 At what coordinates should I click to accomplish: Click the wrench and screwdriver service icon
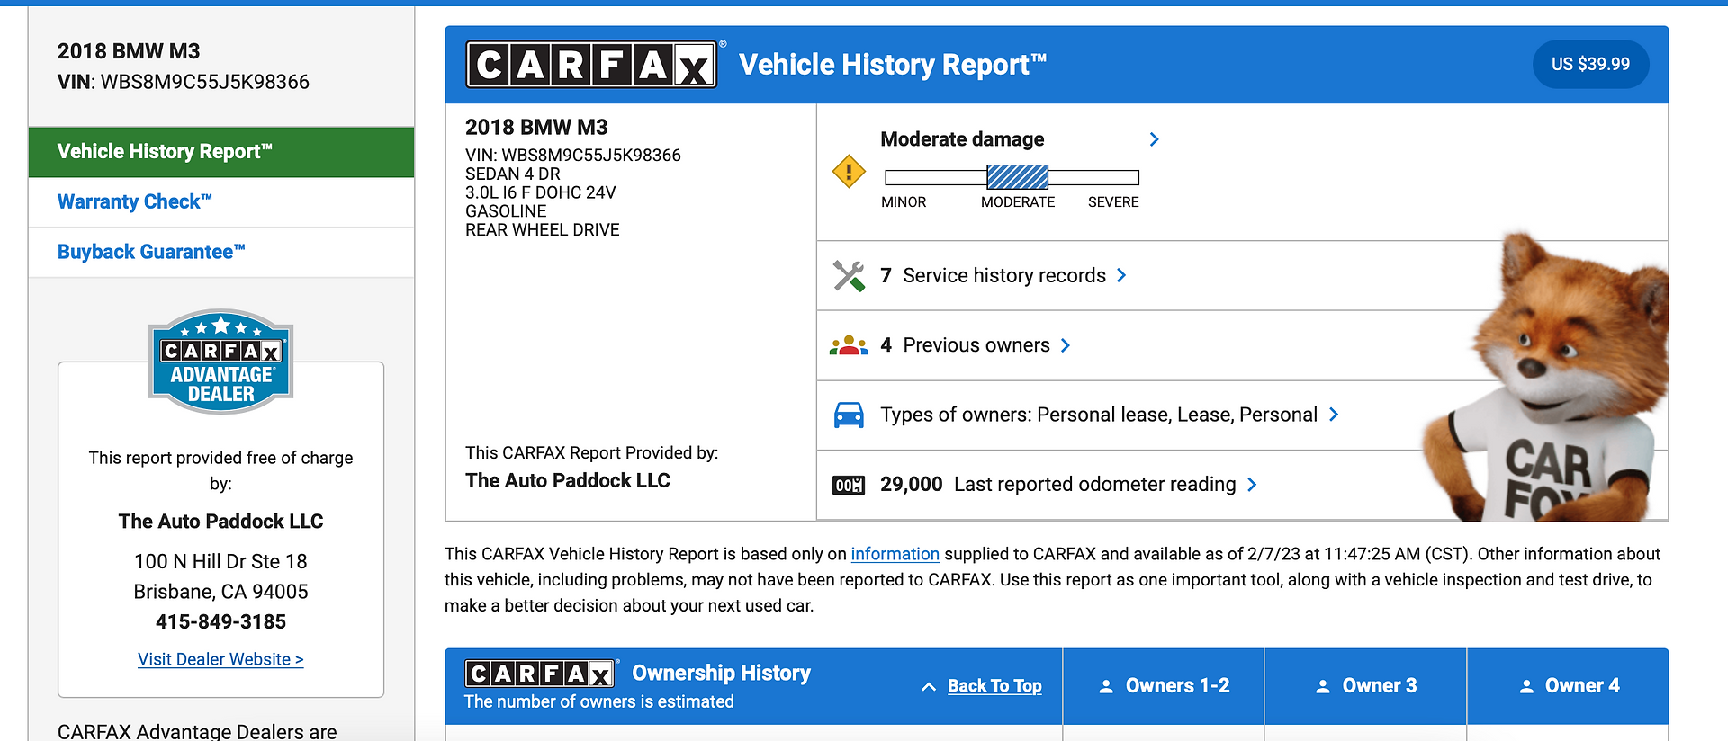click(x=849, y=276)
